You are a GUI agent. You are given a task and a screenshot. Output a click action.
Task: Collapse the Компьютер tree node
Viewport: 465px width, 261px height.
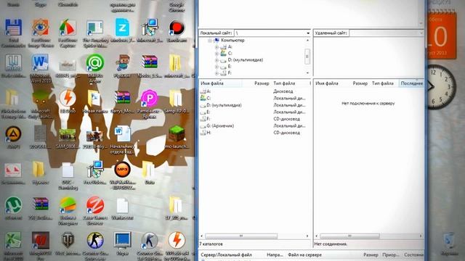pyautogui.click(x=210, y=41)
